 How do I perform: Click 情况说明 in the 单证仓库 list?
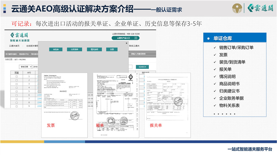(227, 77)
